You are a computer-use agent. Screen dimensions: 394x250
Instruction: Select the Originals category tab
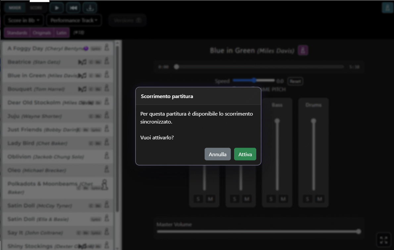click(42, 33)
